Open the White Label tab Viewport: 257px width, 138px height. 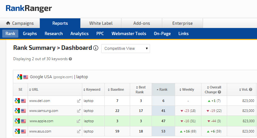click(x=101, y=23)
